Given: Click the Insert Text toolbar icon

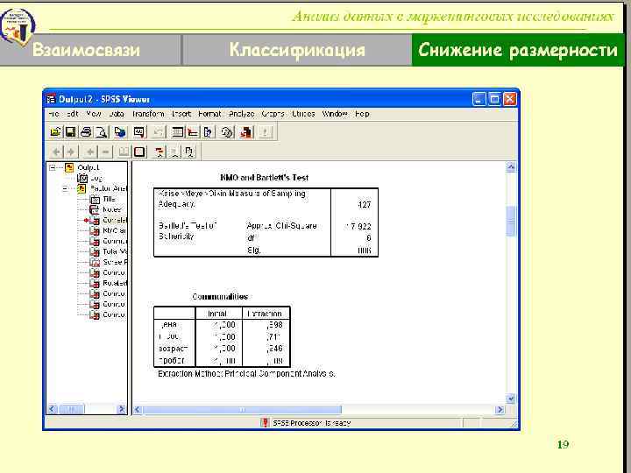Looking at the screenshot, I should click(189, 152).
